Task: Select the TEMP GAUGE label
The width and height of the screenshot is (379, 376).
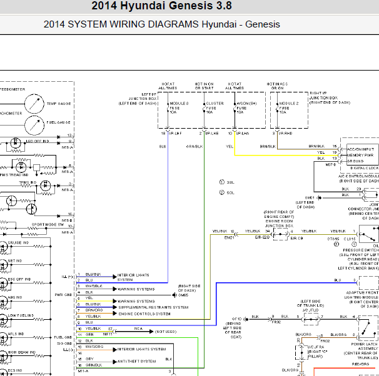Action: (59, 104)
